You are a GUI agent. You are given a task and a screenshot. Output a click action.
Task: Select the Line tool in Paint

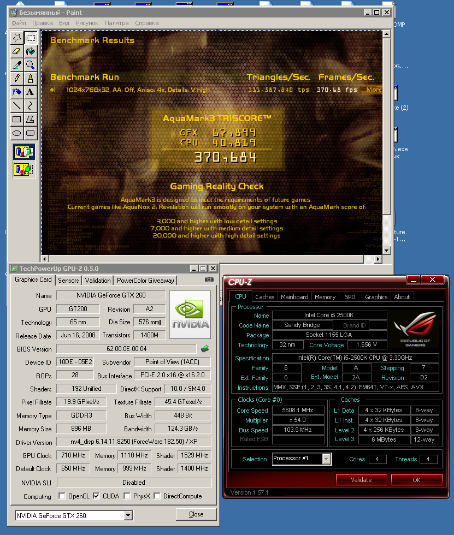(x=17, y=106)
